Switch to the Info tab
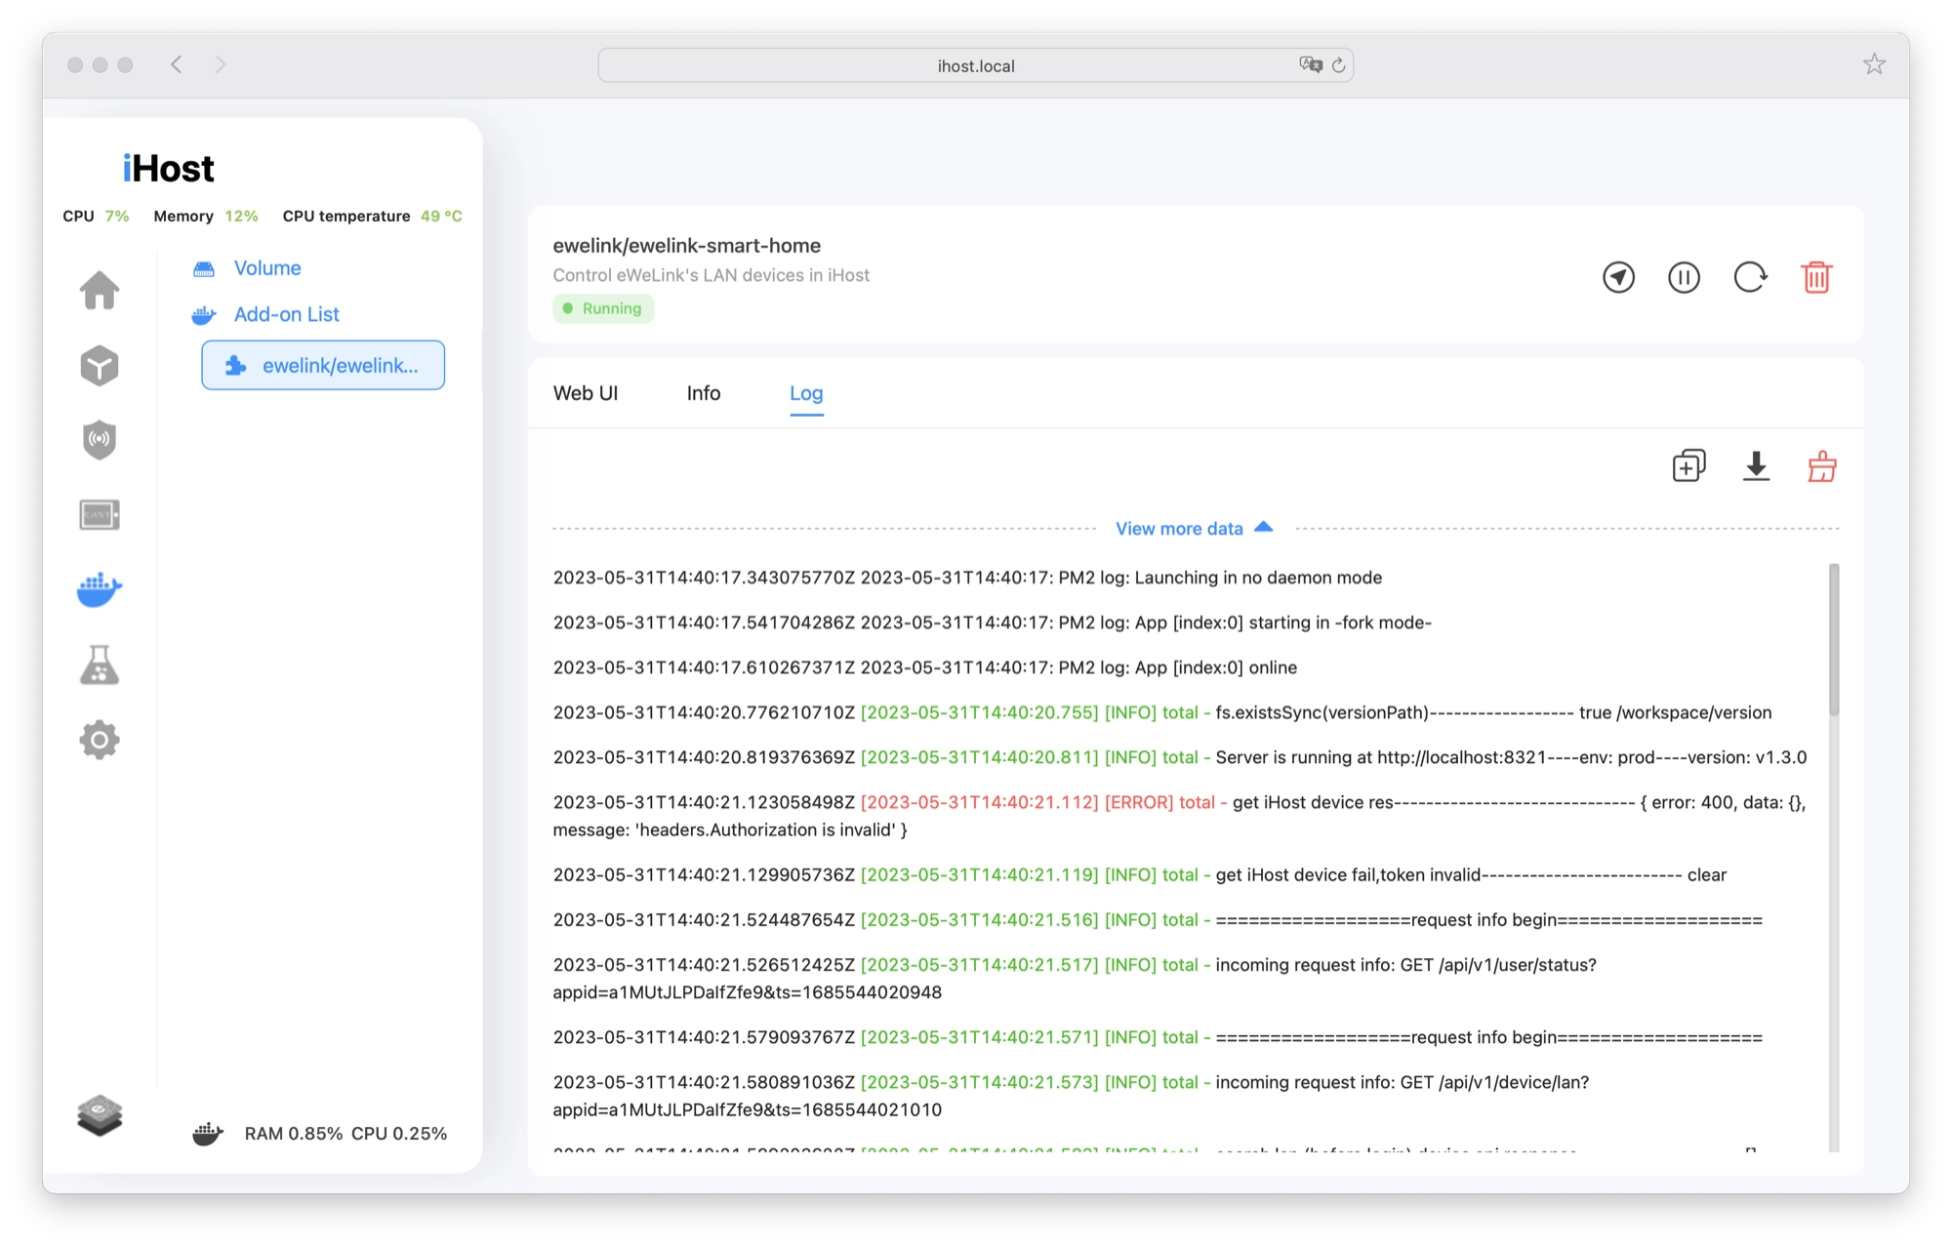This screenshot has width=1952, height=1246. (x=704, y=393)
